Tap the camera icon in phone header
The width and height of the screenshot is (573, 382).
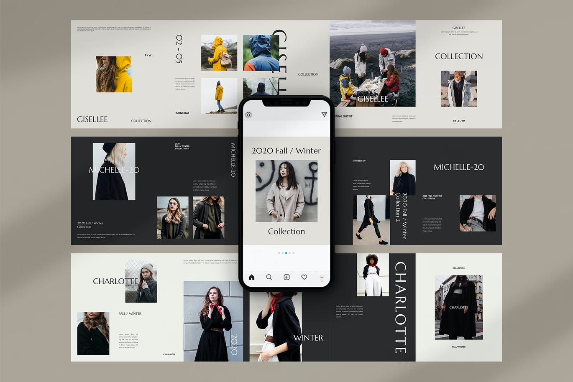coord(248,115)
